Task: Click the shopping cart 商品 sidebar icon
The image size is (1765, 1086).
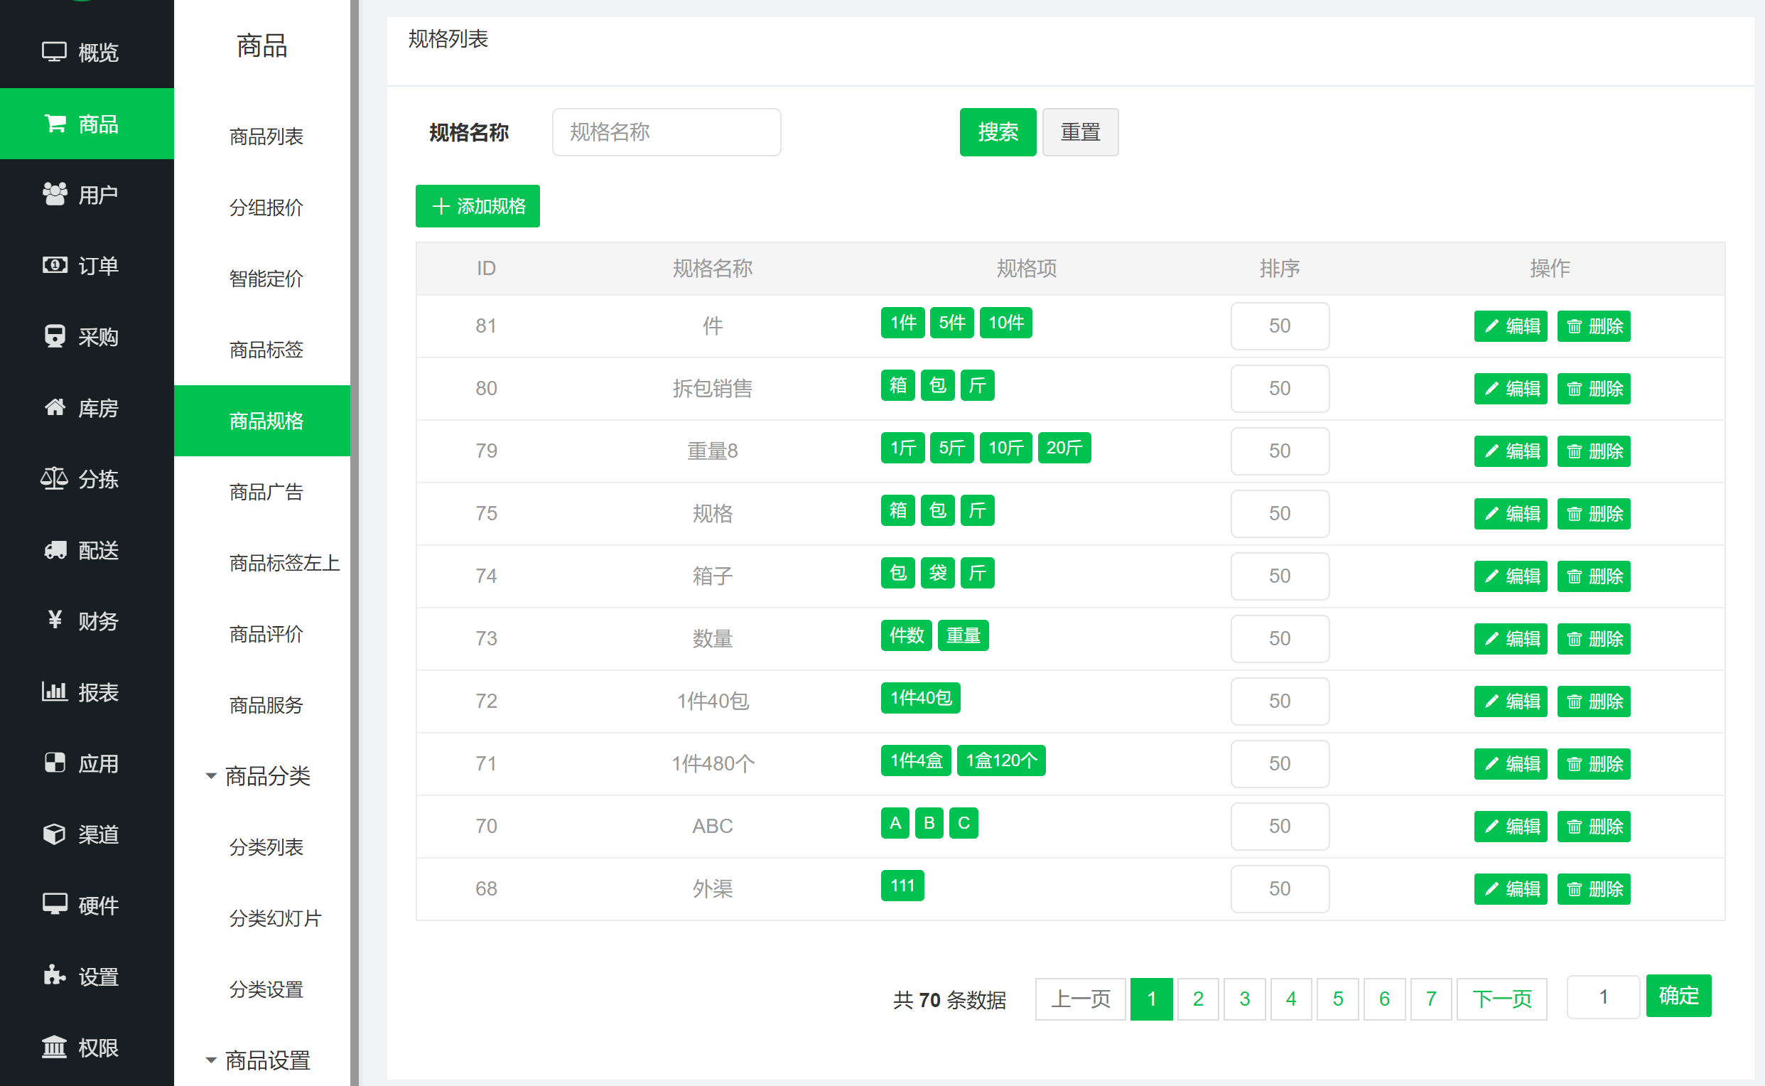Action: coord(55,124)
